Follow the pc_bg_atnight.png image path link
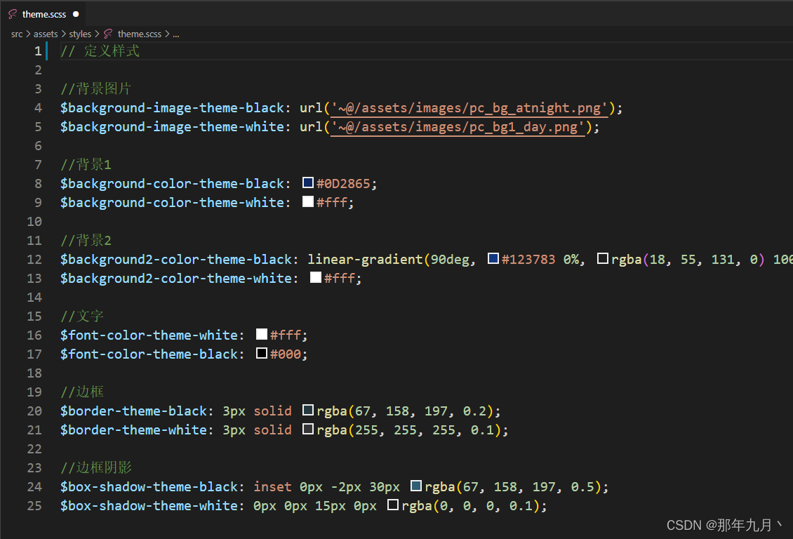Screen dimensions: 793x539 [x=469, y=107]
